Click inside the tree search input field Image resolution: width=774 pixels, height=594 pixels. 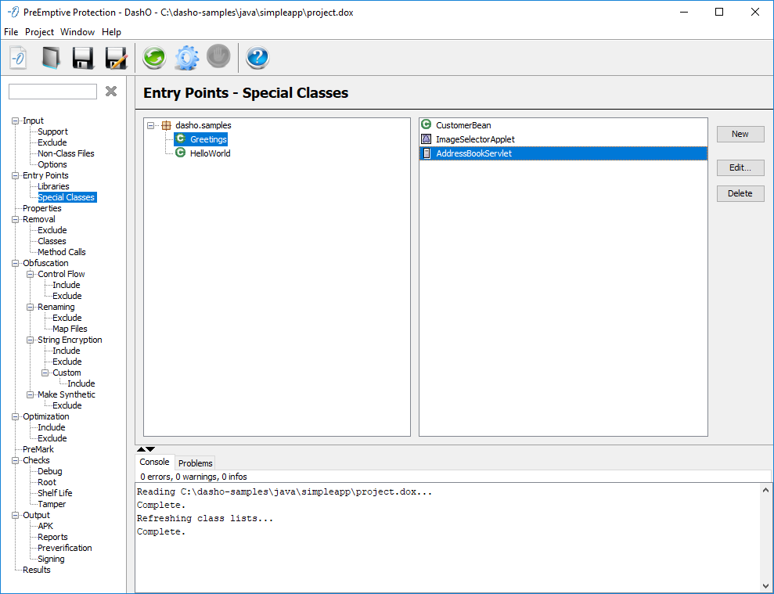pyautogui.click(x=52, y=92)
